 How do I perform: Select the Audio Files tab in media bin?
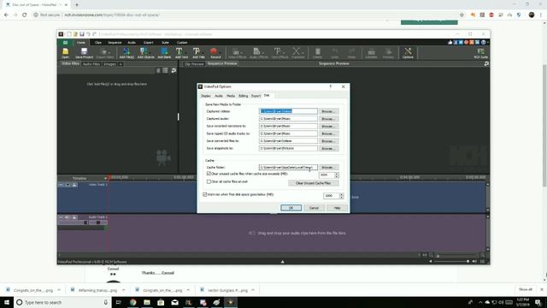click(x=91, y=64)
